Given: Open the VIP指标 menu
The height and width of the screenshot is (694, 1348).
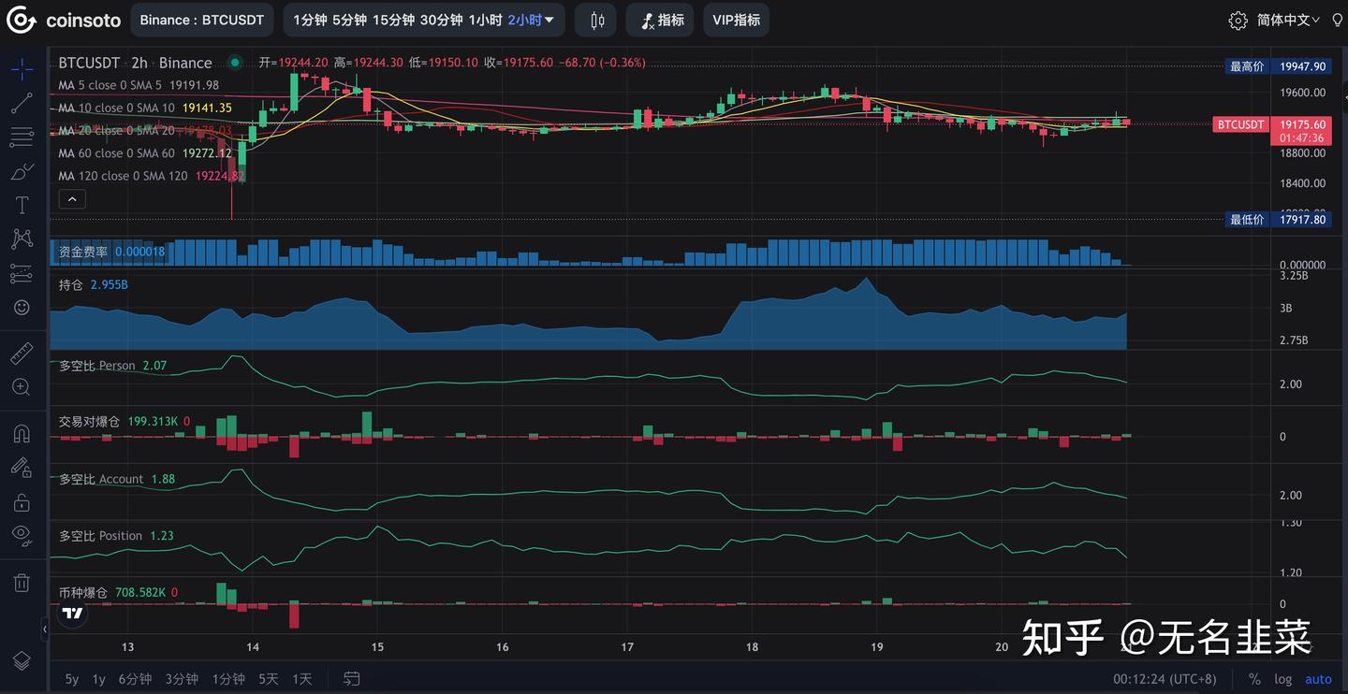Looking at the screenshot, I should pyautogui.click(x=736, y=20).
